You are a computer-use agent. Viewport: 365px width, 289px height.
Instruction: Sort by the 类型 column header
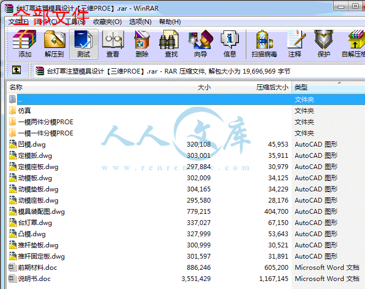tap(328, 87)
